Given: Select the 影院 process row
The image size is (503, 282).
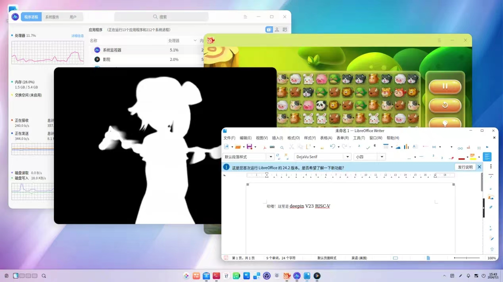Looking at the screenshot, I should pyautogui.click(x=147, y=59).
